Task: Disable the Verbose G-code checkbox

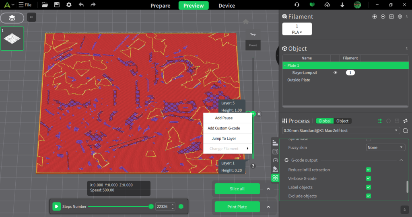Action: click(x=368, y=179)
